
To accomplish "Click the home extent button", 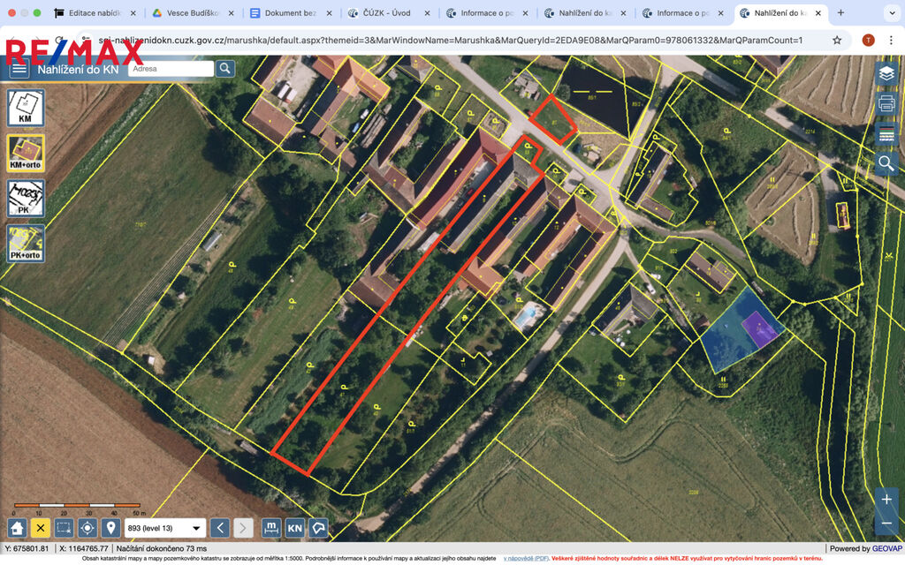I will pyautogui.click(x=17, y=528).
